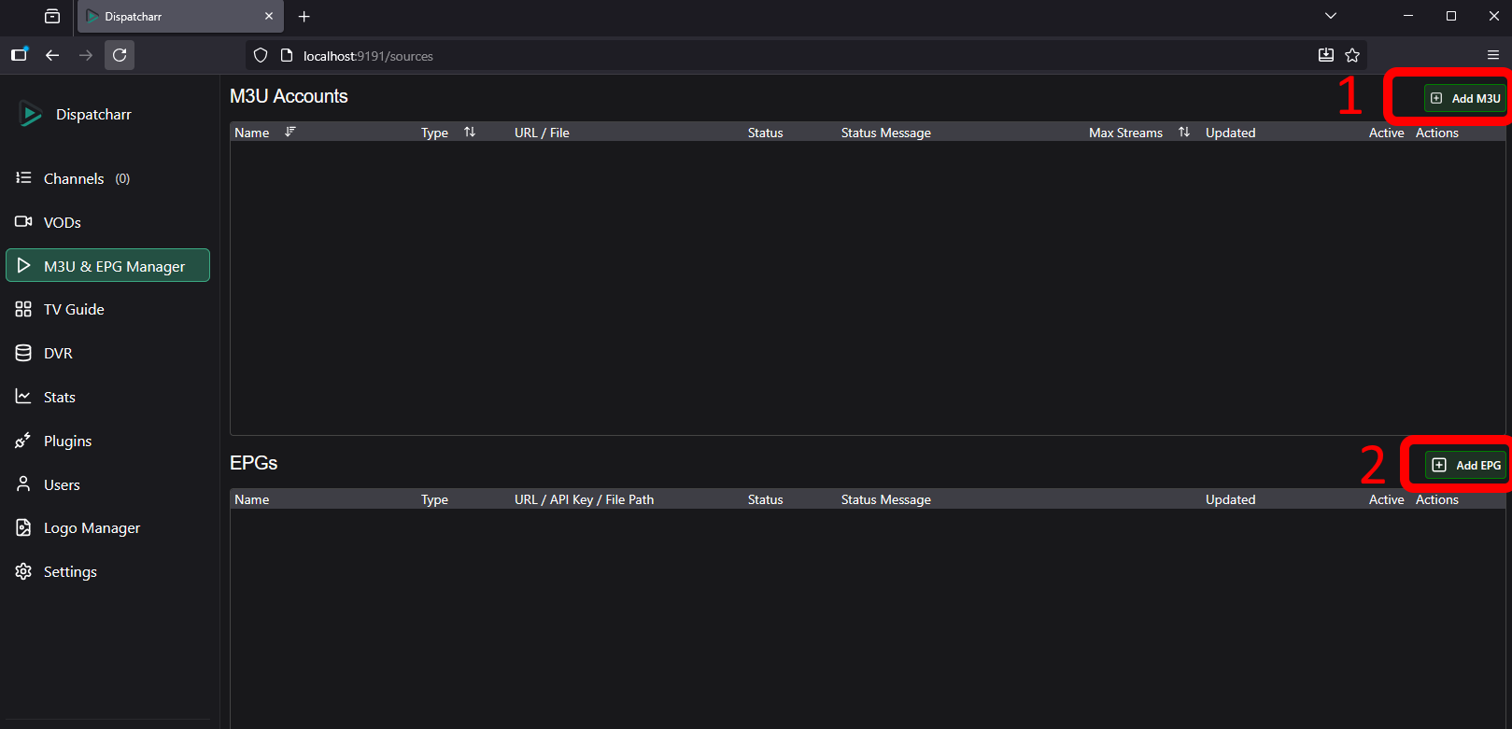Click the Stats chart icon
1512x729 pixels.
coord(23,397)
